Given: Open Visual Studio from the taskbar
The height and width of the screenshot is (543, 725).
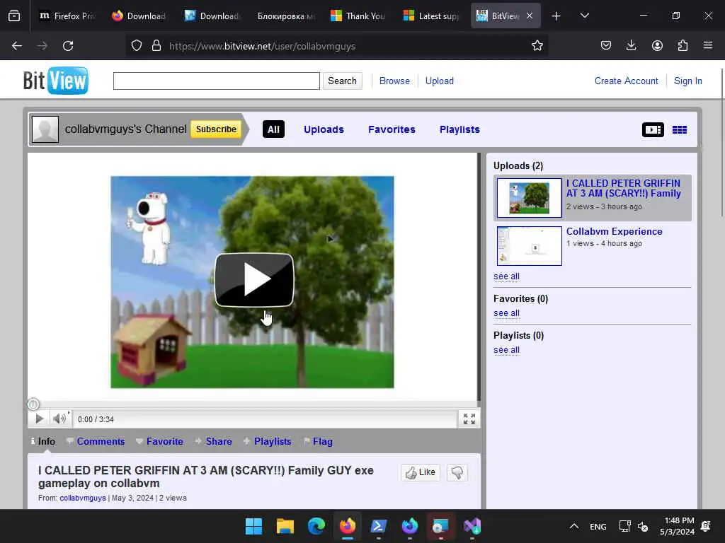Looking at the screenshot, I should point(472,526).
